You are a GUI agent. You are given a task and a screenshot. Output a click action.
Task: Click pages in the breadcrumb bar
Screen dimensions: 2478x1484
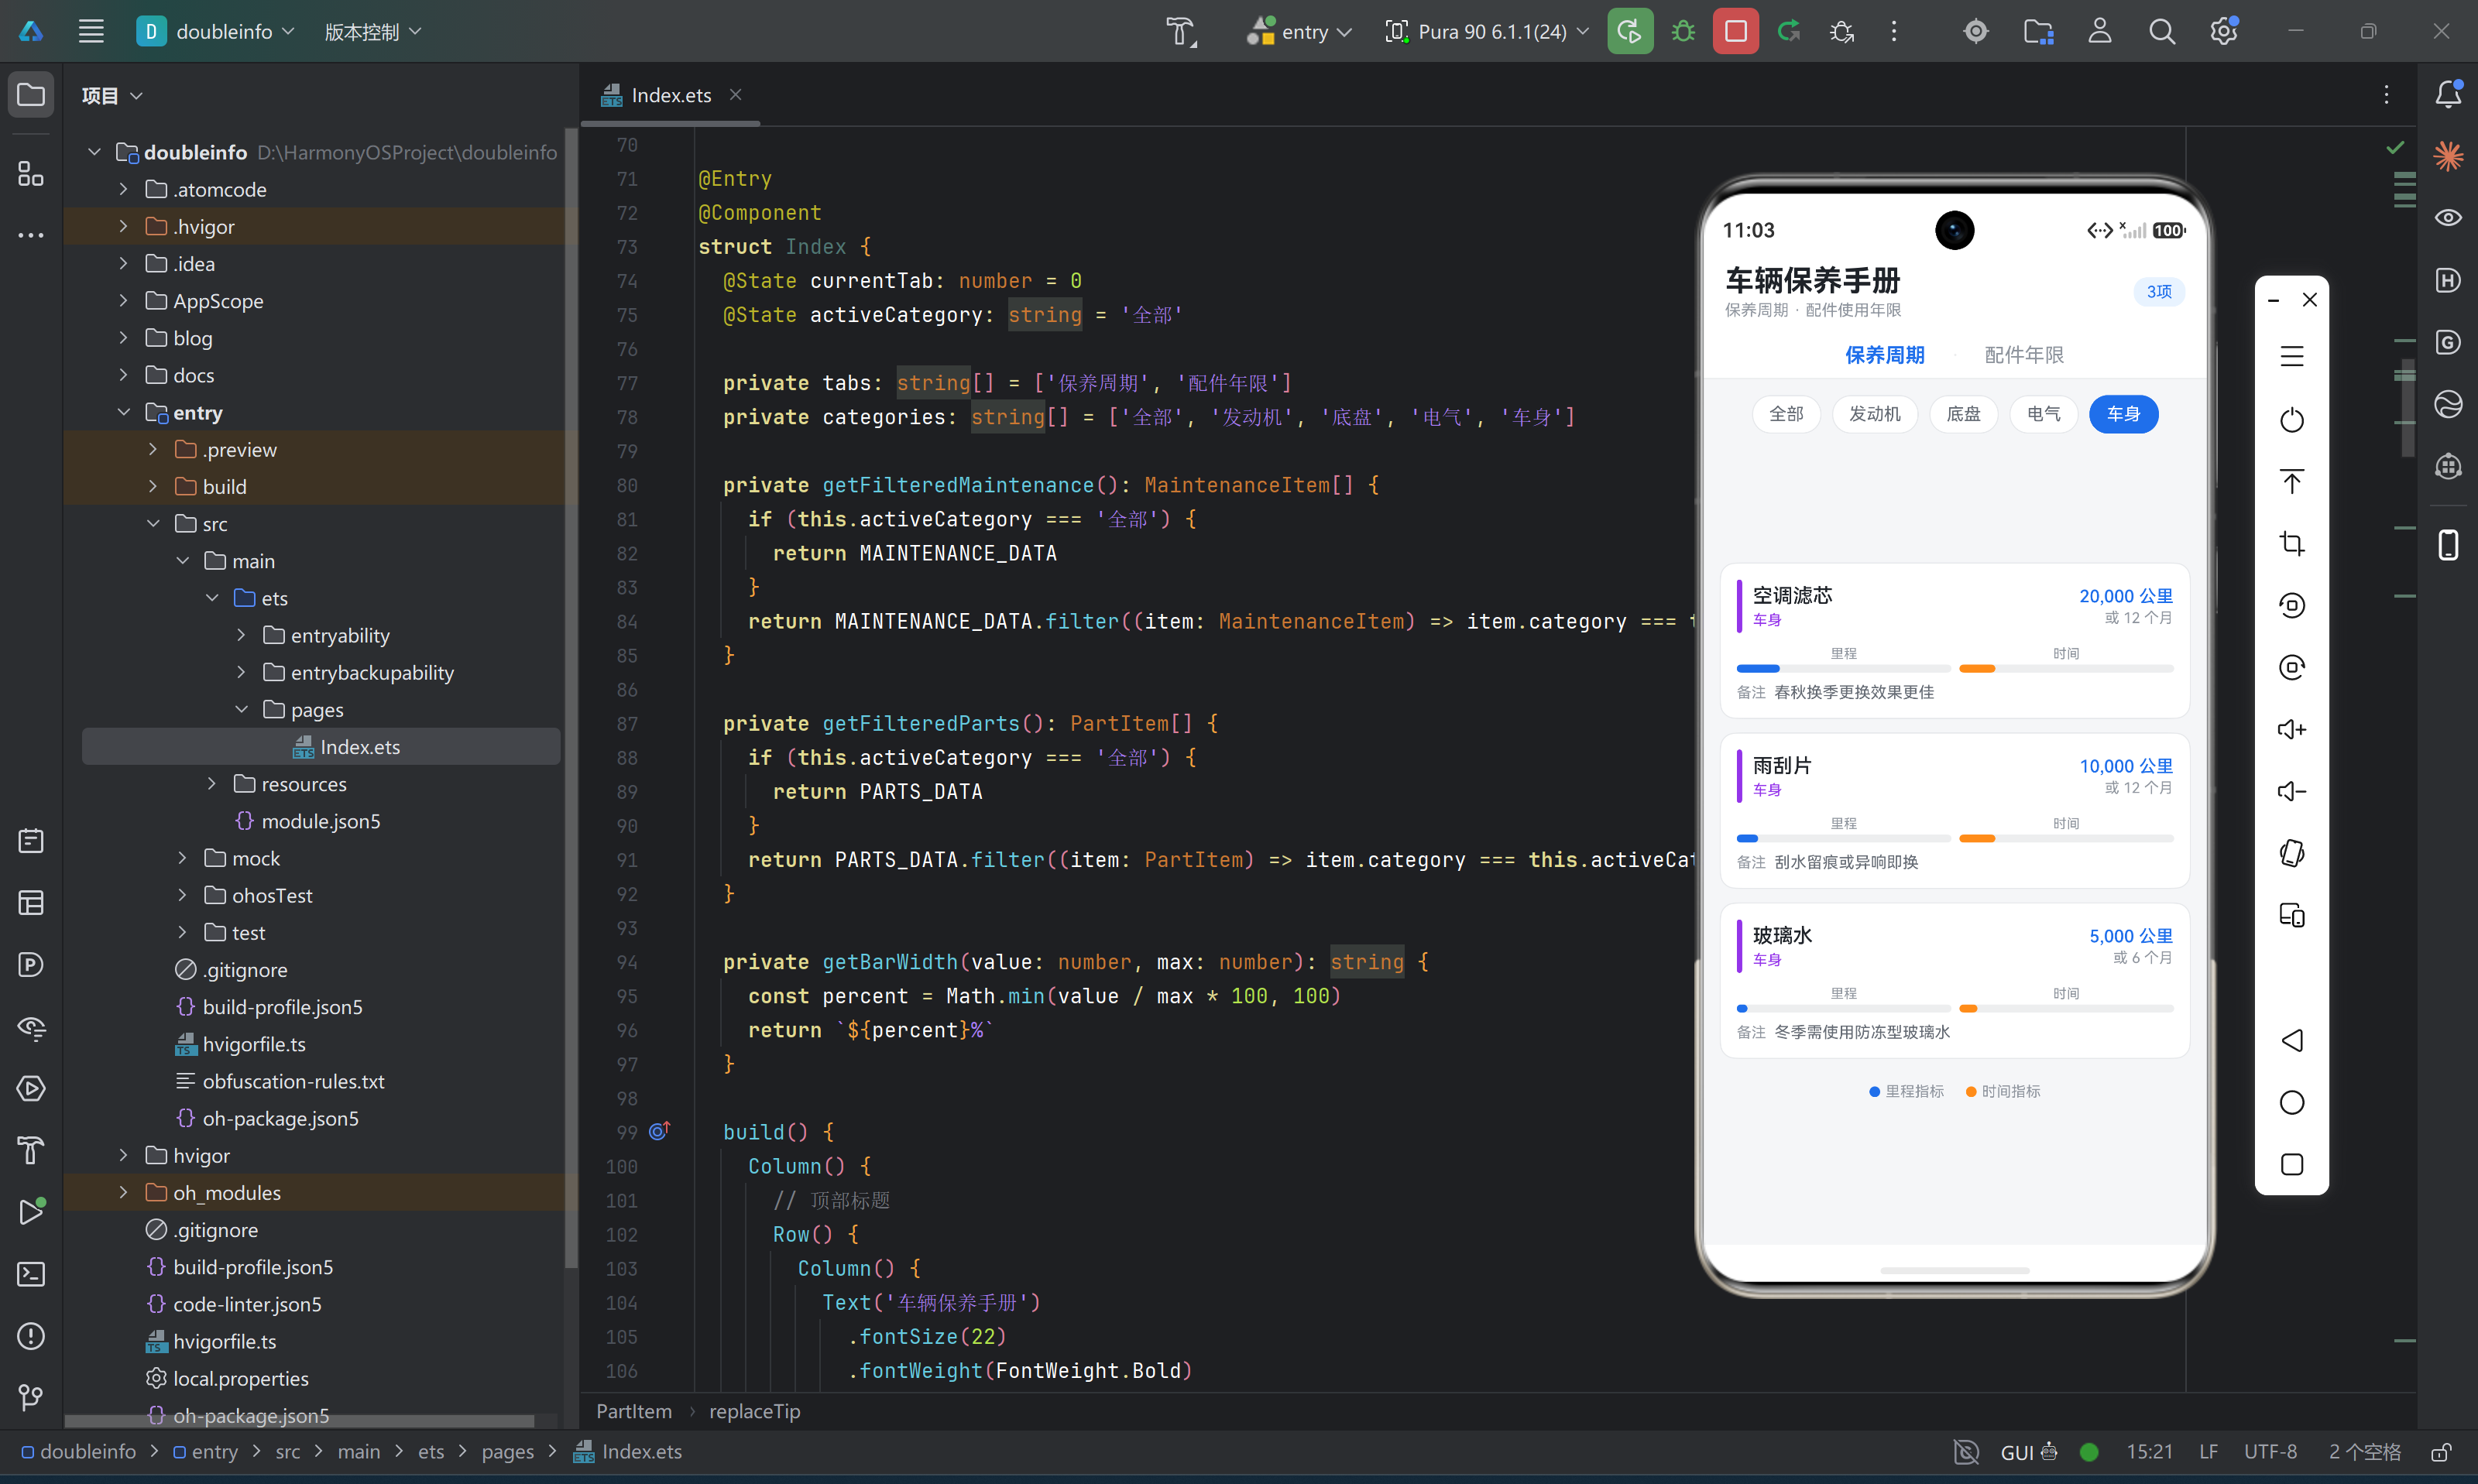point(507,1452)
